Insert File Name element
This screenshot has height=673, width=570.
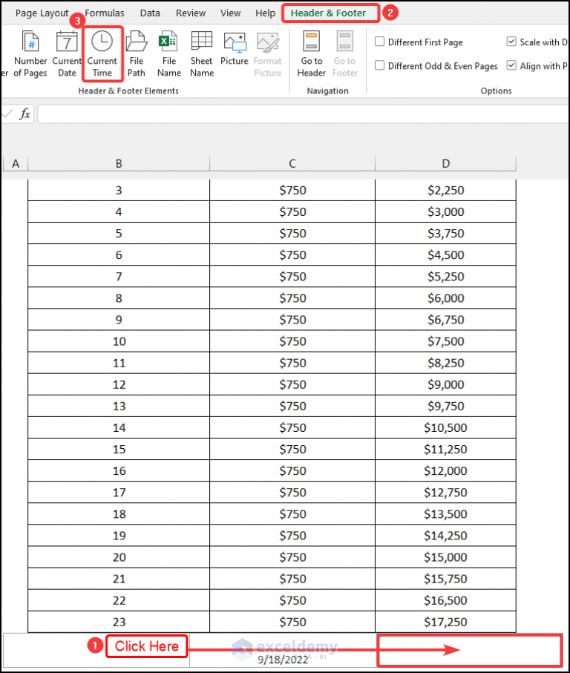pos(168,53)
